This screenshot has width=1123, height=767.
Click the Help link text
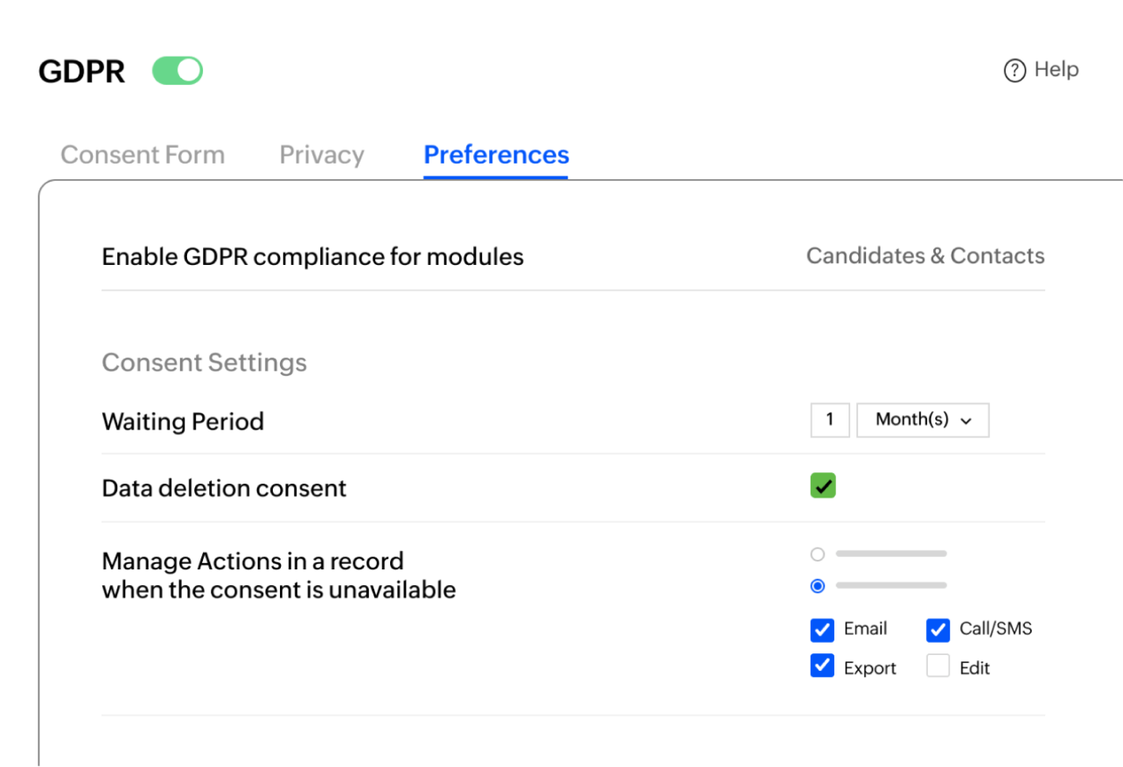(1057, 70)
